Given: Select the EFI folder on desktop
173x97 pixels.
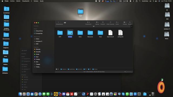Looking at the screenshot, I should tap(81, 12).
